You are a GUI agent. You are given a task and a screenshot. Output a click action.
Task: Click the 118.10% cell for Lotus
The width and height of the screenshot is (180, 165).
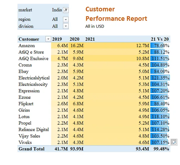(160, 117)
